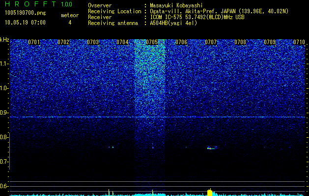Image resolution: width=309 pixels, height=196 pixels.
Task: Select the filename 1005190700.png
Action: [x=26, y=13]
